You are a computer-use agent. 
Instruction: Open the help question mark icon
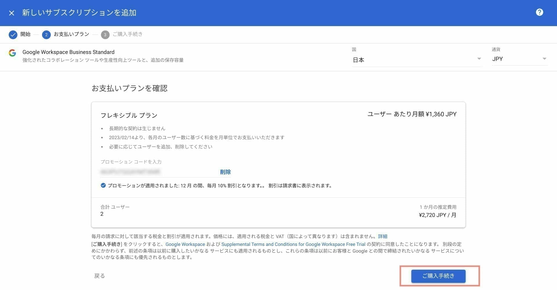539,12
